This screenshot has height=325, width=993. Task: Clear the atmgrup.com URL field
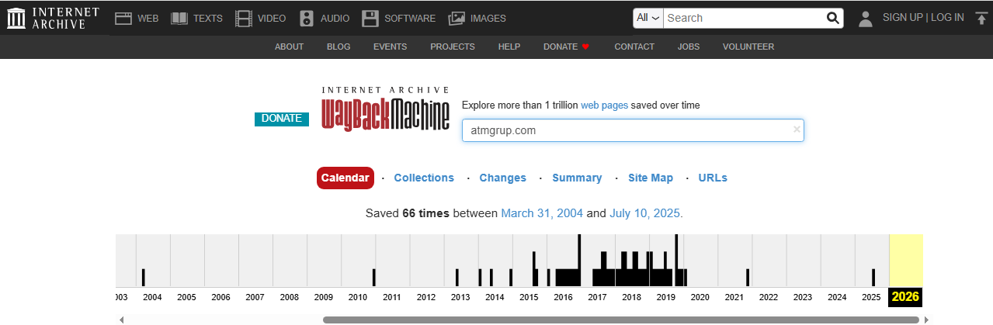click(797, 130)
